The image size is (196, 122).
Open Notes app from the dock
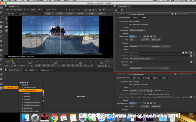(73, 118)
